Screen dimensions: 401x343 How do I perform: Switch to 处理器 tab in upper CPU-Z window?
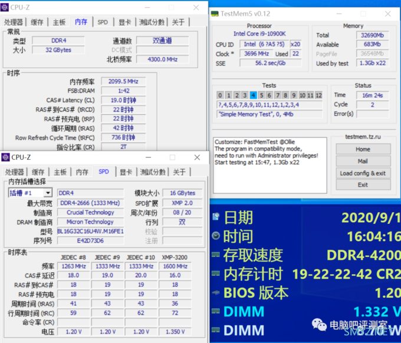[14, 22]
